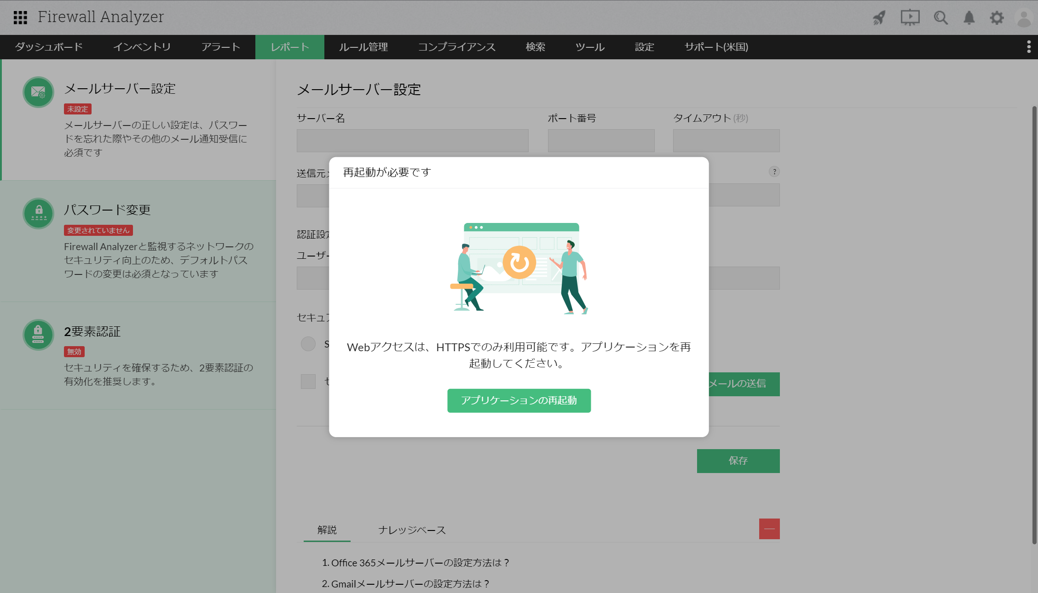Open Office 365 mail server setup link
The image size is (1038, 593).
point(415,563)
